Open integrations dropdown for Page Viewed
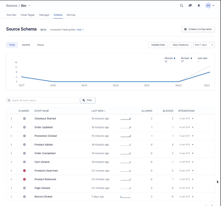The image size is (221, 206). [x=186, y=188]
